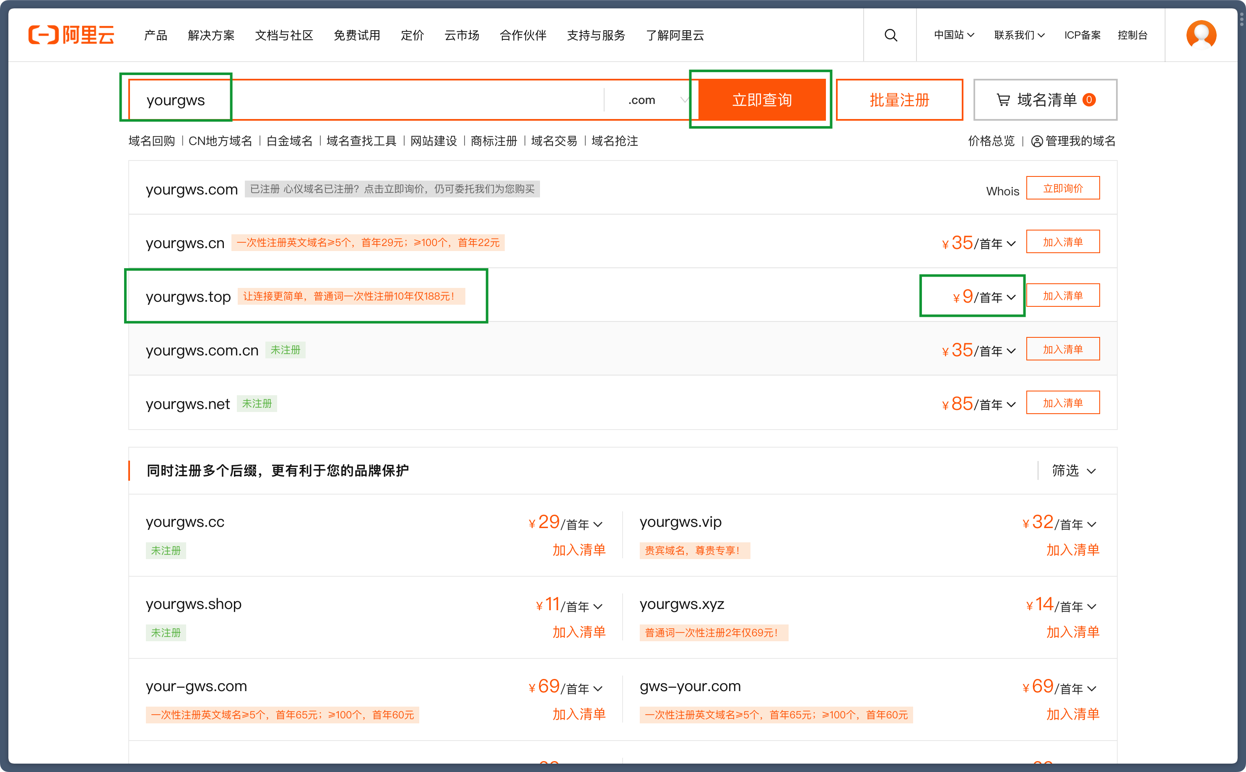Expand yourgws.top price options chevron
Image resolution: width=1246 pixels, height=772 pixels.
(x=1011, y=297)
